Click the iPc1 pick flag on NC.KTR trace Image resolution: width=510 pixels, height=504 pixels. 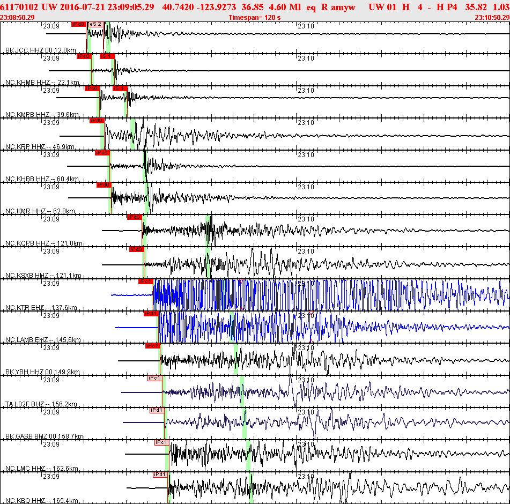[x=145, y=281]
